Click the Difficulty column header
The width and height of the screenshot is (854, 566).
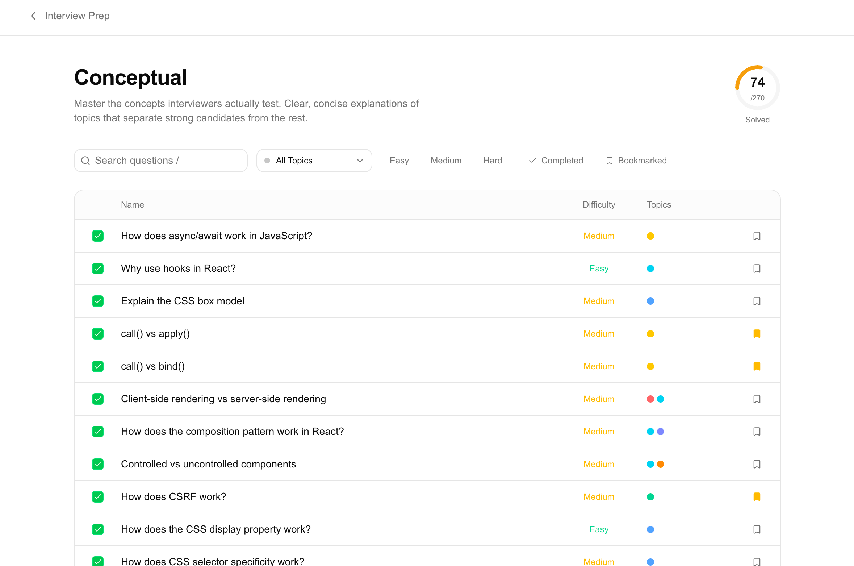pyautogui.click(x=599, y=205)
